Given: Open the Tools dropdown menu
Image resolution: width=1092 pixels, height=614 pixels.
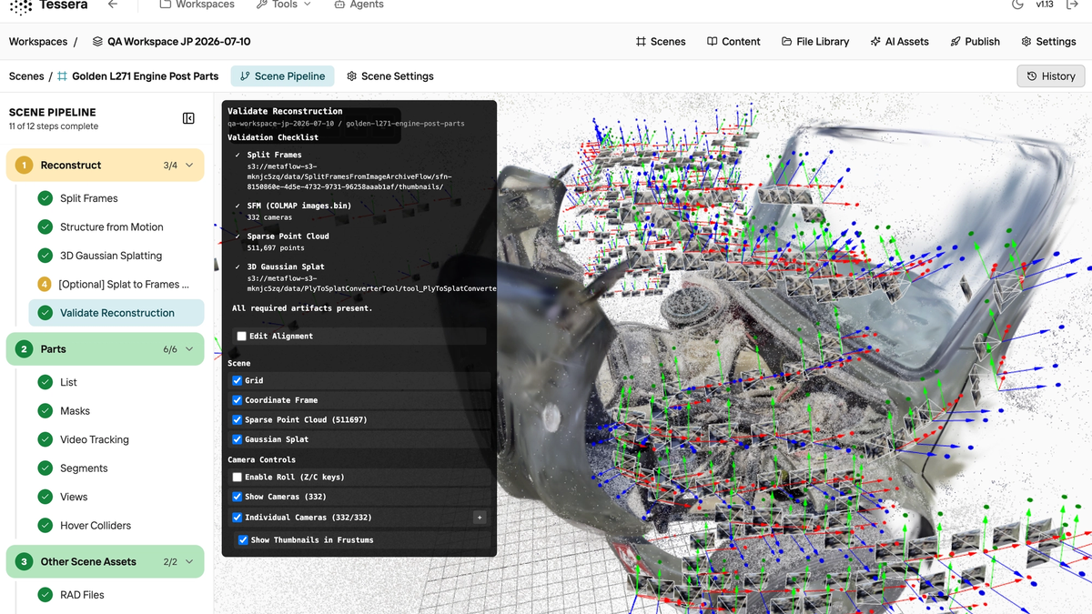Looking at the screenshot, I should tap(284, 5).
